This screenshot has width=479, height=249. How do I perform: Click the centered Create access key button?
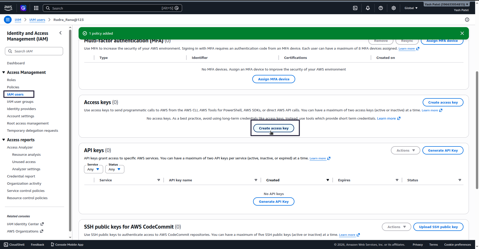[x=274, y=128]
